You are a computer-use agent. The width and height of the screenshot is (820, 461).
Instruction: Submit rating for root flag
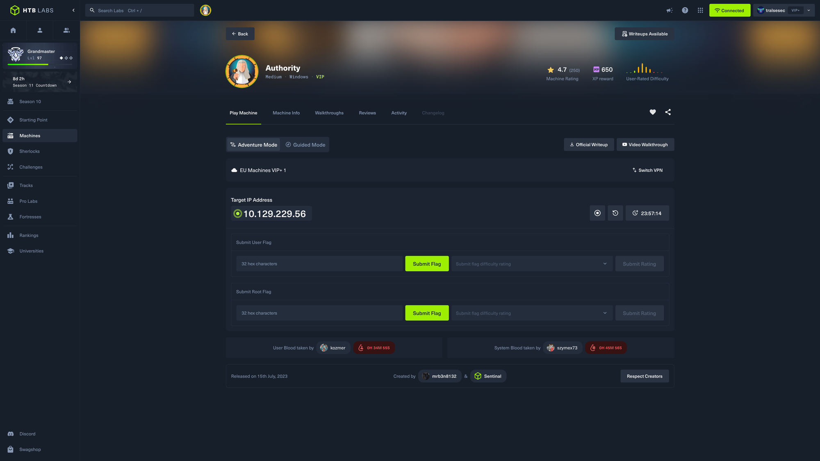click(x=639, y=313)
